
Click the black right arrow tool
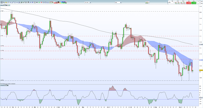tap(37, 2)
